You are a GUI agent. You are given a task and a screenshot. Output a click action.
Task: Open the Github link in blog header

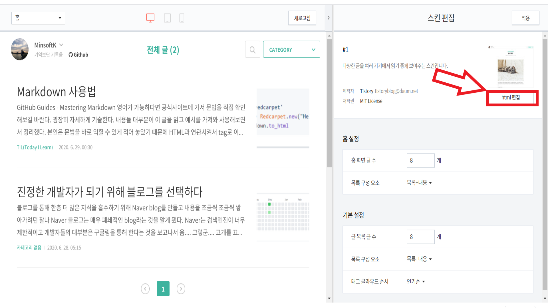pos(78,55)
